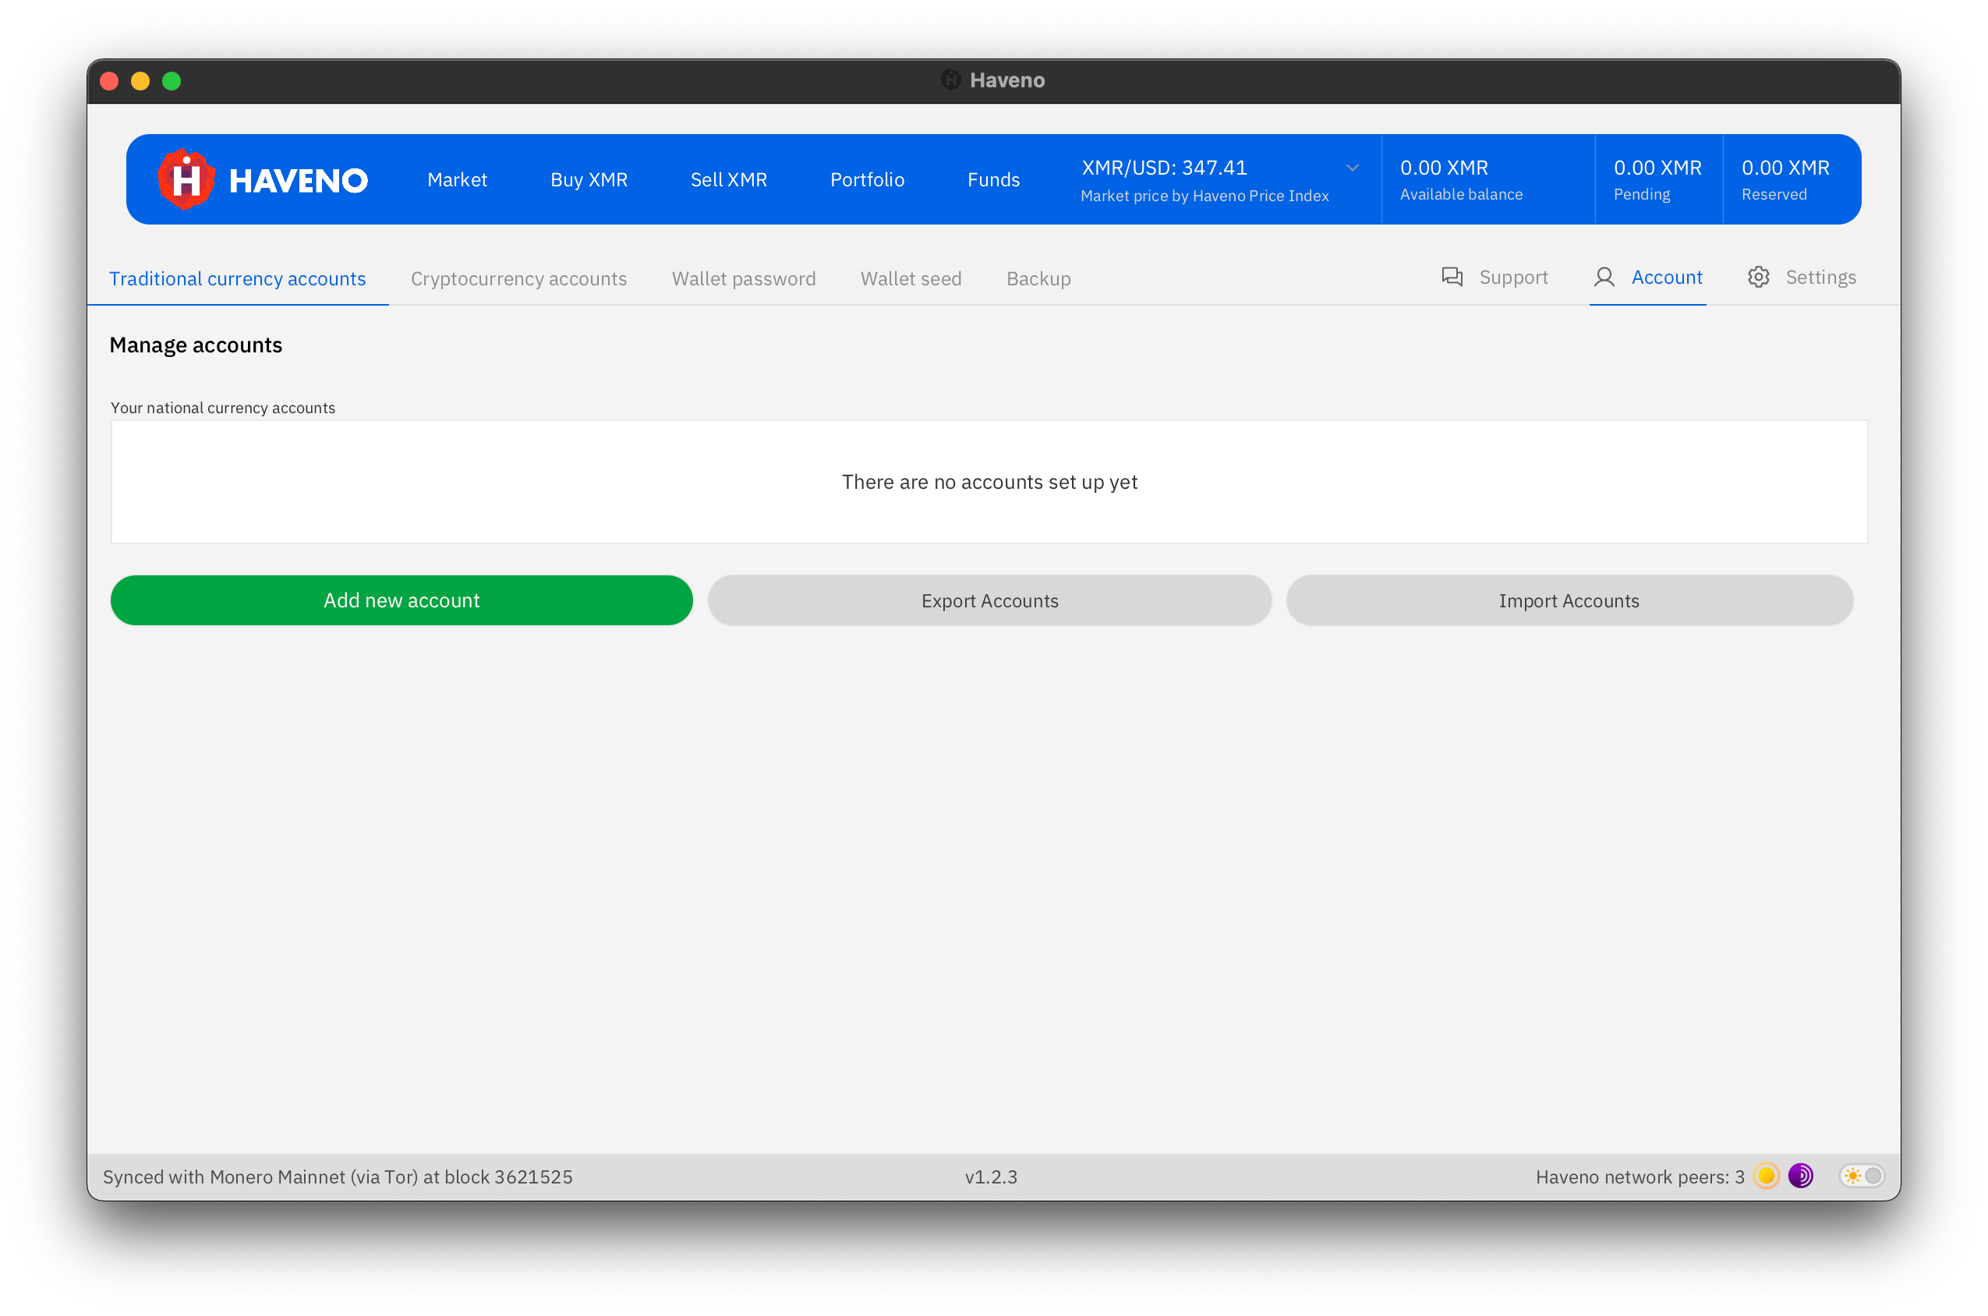Click the Haveno logo icon
This screenshot has height=1316, width=1988.
[x=186, y=179]
